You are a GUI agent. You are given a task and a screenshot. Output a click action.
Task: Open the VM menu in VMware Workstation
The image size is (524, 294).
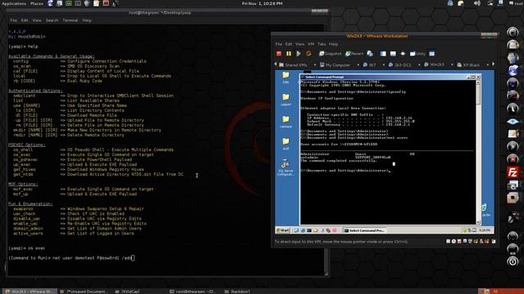pyautogui.click(x=311, y=44)
